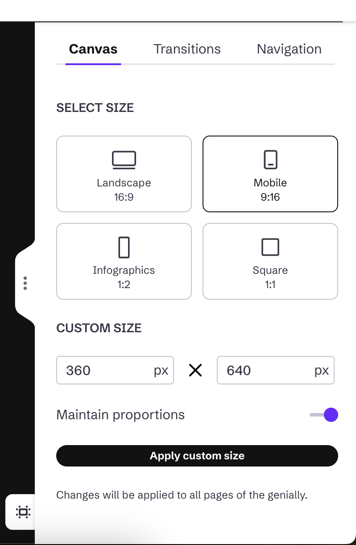Select the Landscape 16:9 size option
Image resolution: width=356 pixels, height=545 pixels.
[x=124, y=174]
